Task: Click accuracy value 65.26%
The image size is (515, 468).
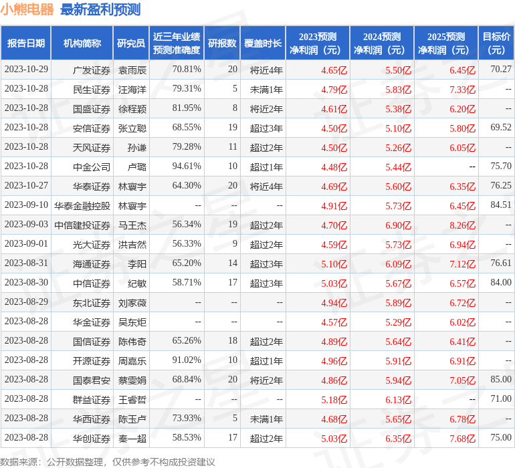Action: click(x=187, y=340)
